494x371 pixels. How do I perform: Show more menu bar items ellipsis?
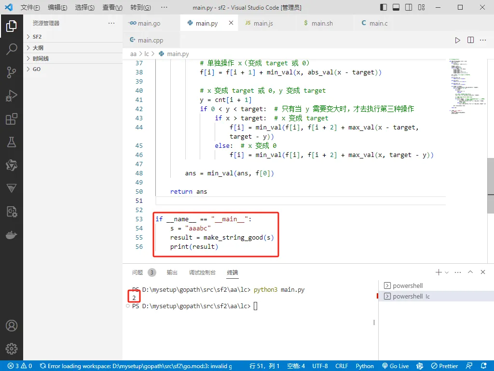(x=164, y=7)
